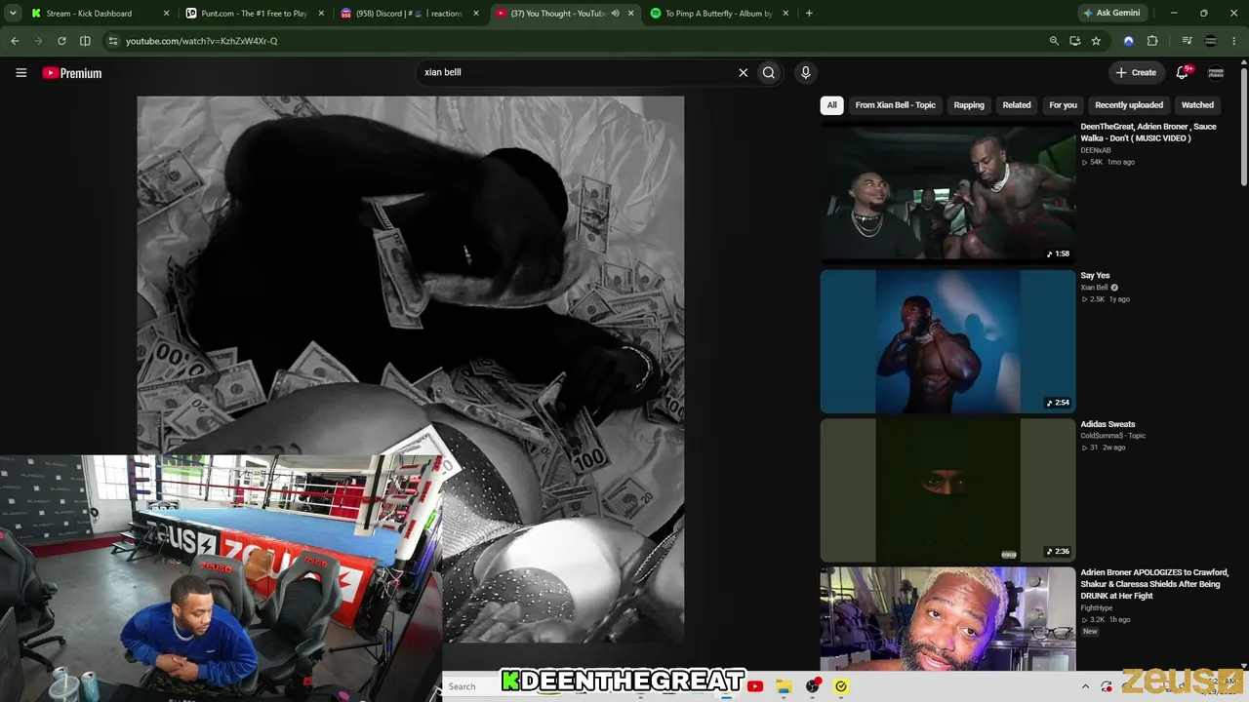The width and height of the screenshot is (1249, 702).
Task: Close the You Thought YouTube tab
Action: coord(630,14)
